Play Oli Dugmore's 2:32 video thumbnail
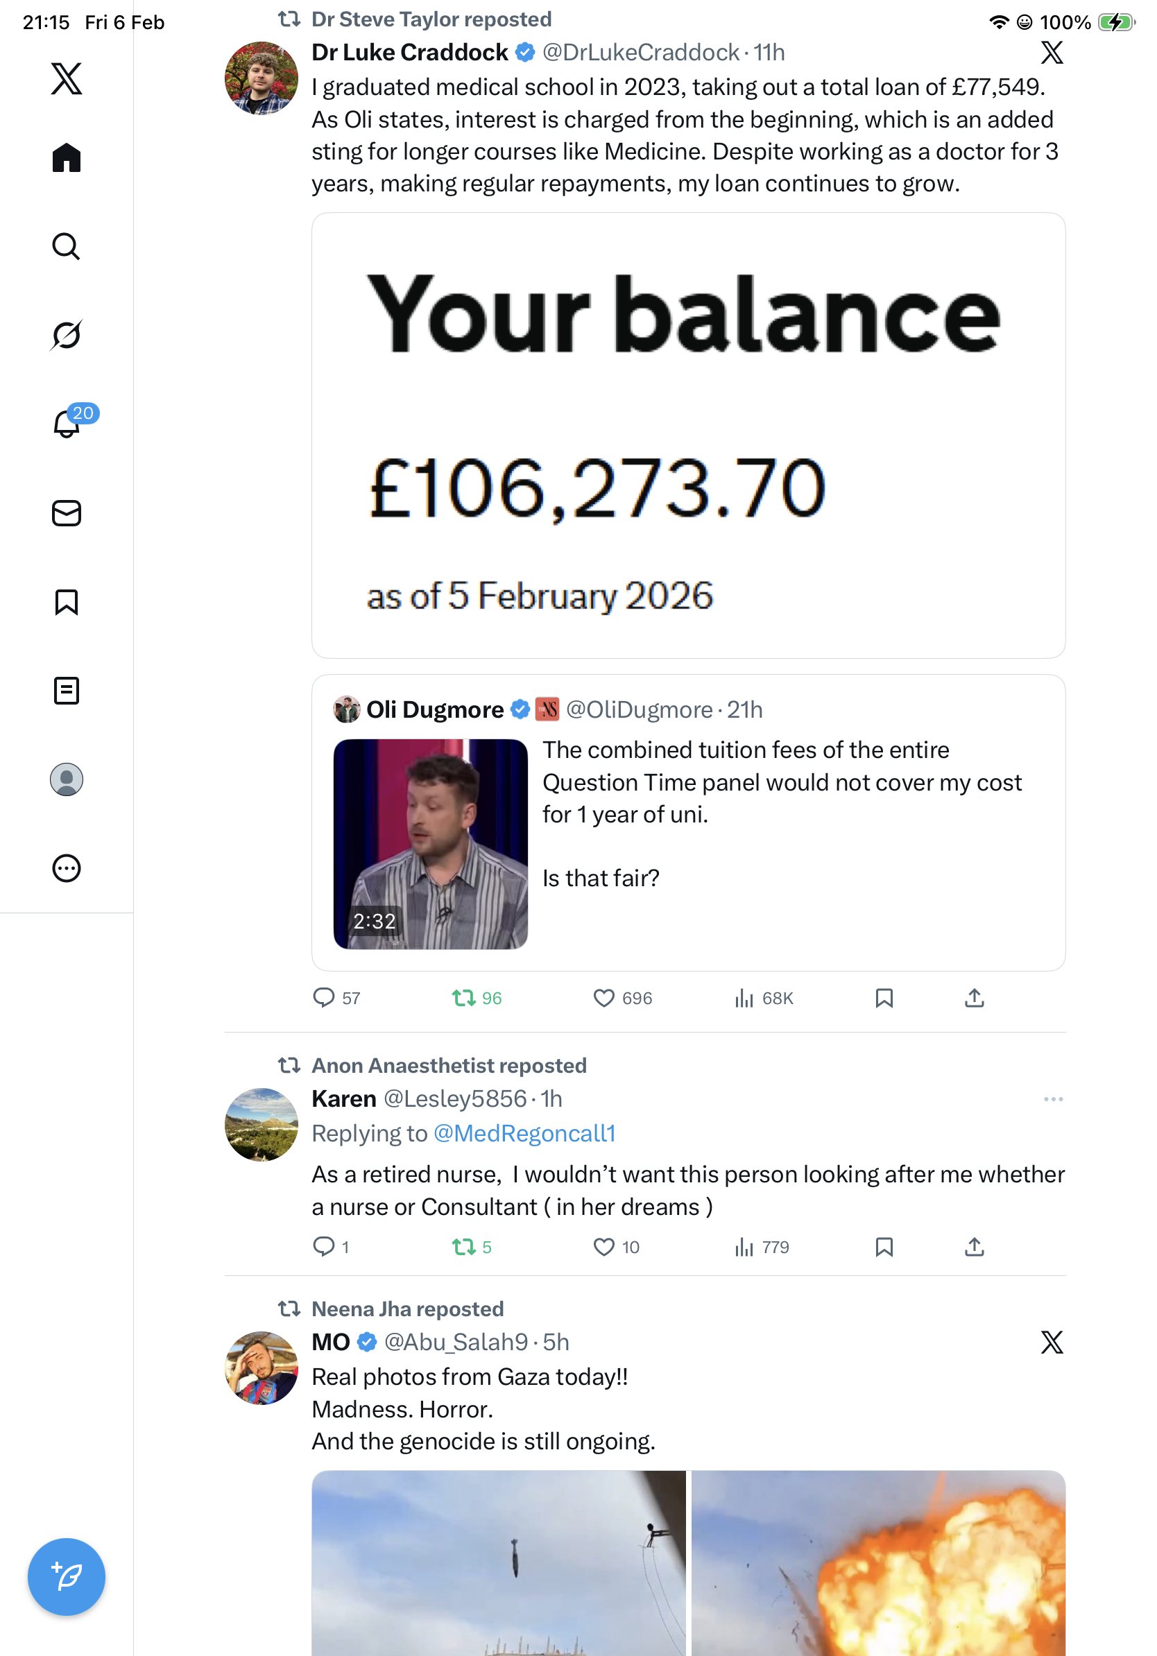 point(430,843)
